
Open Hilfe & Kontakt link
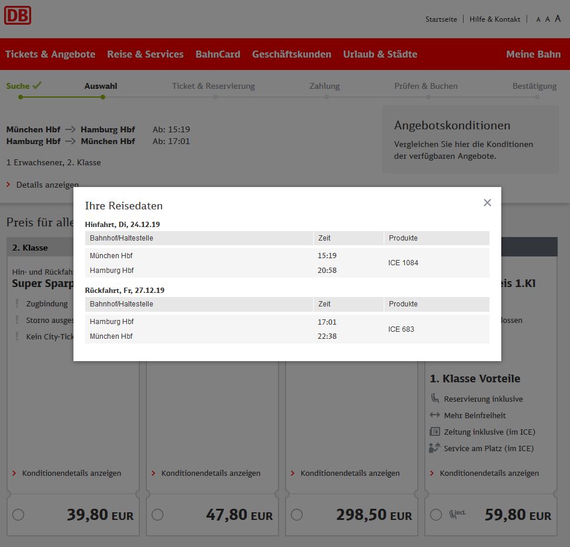(494, 19)
